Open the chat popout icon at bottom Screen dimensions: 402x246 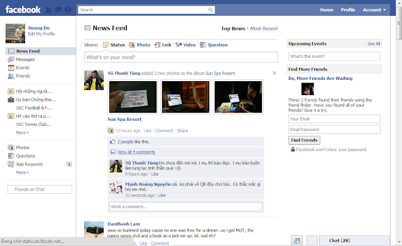[297, 240]
